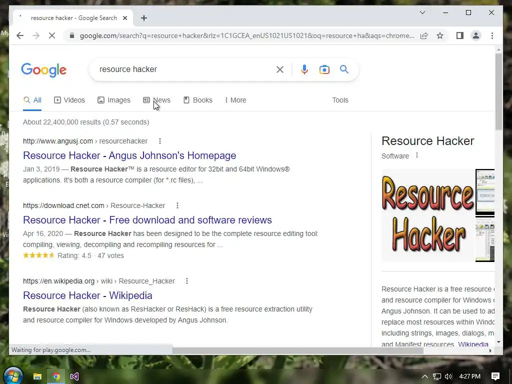The height and width of the screenshot is (384, 512).
Task: Open the Chrome side panel
Action: [460, 35]
